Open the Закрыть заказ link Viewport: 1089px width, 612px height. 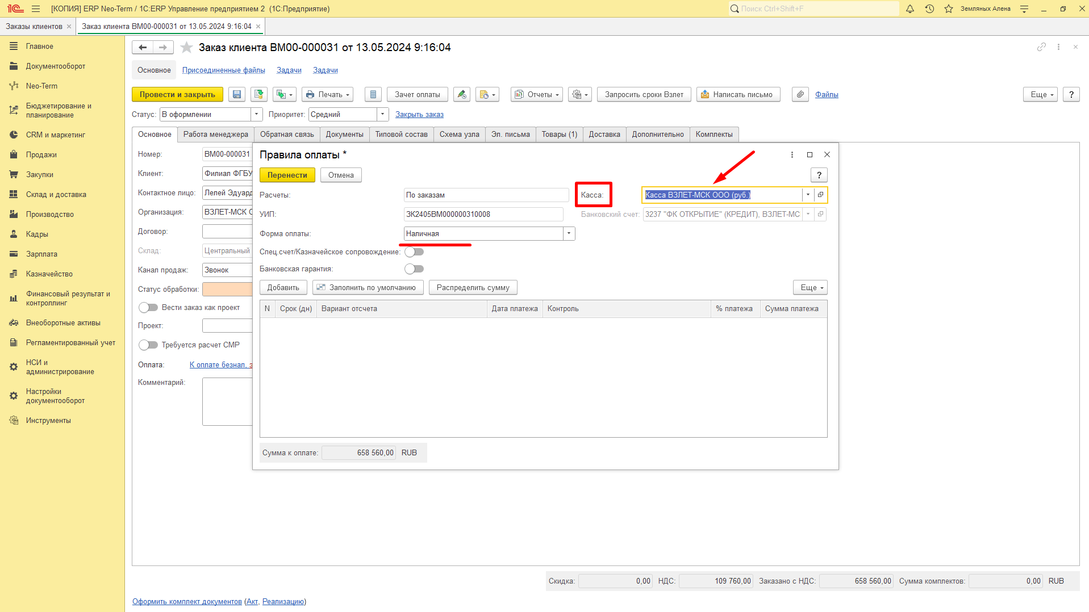tap(419, 115)
